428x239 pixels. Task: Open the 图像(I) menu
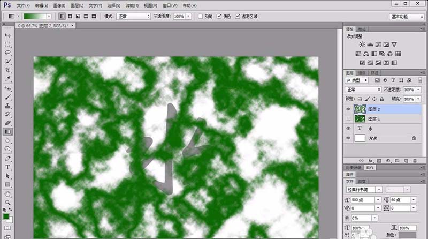coord(59,5)
